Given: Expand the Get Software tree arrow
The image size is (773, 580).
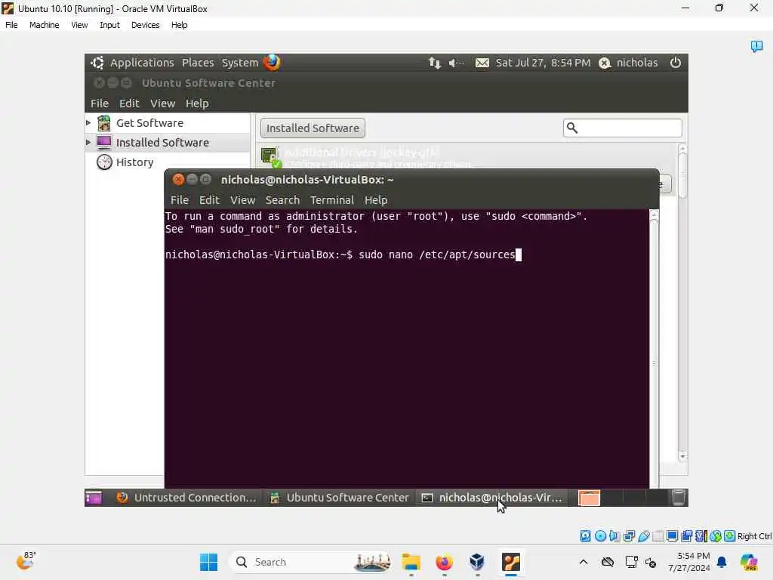Looking at the screenshot, I should point(88,123).
